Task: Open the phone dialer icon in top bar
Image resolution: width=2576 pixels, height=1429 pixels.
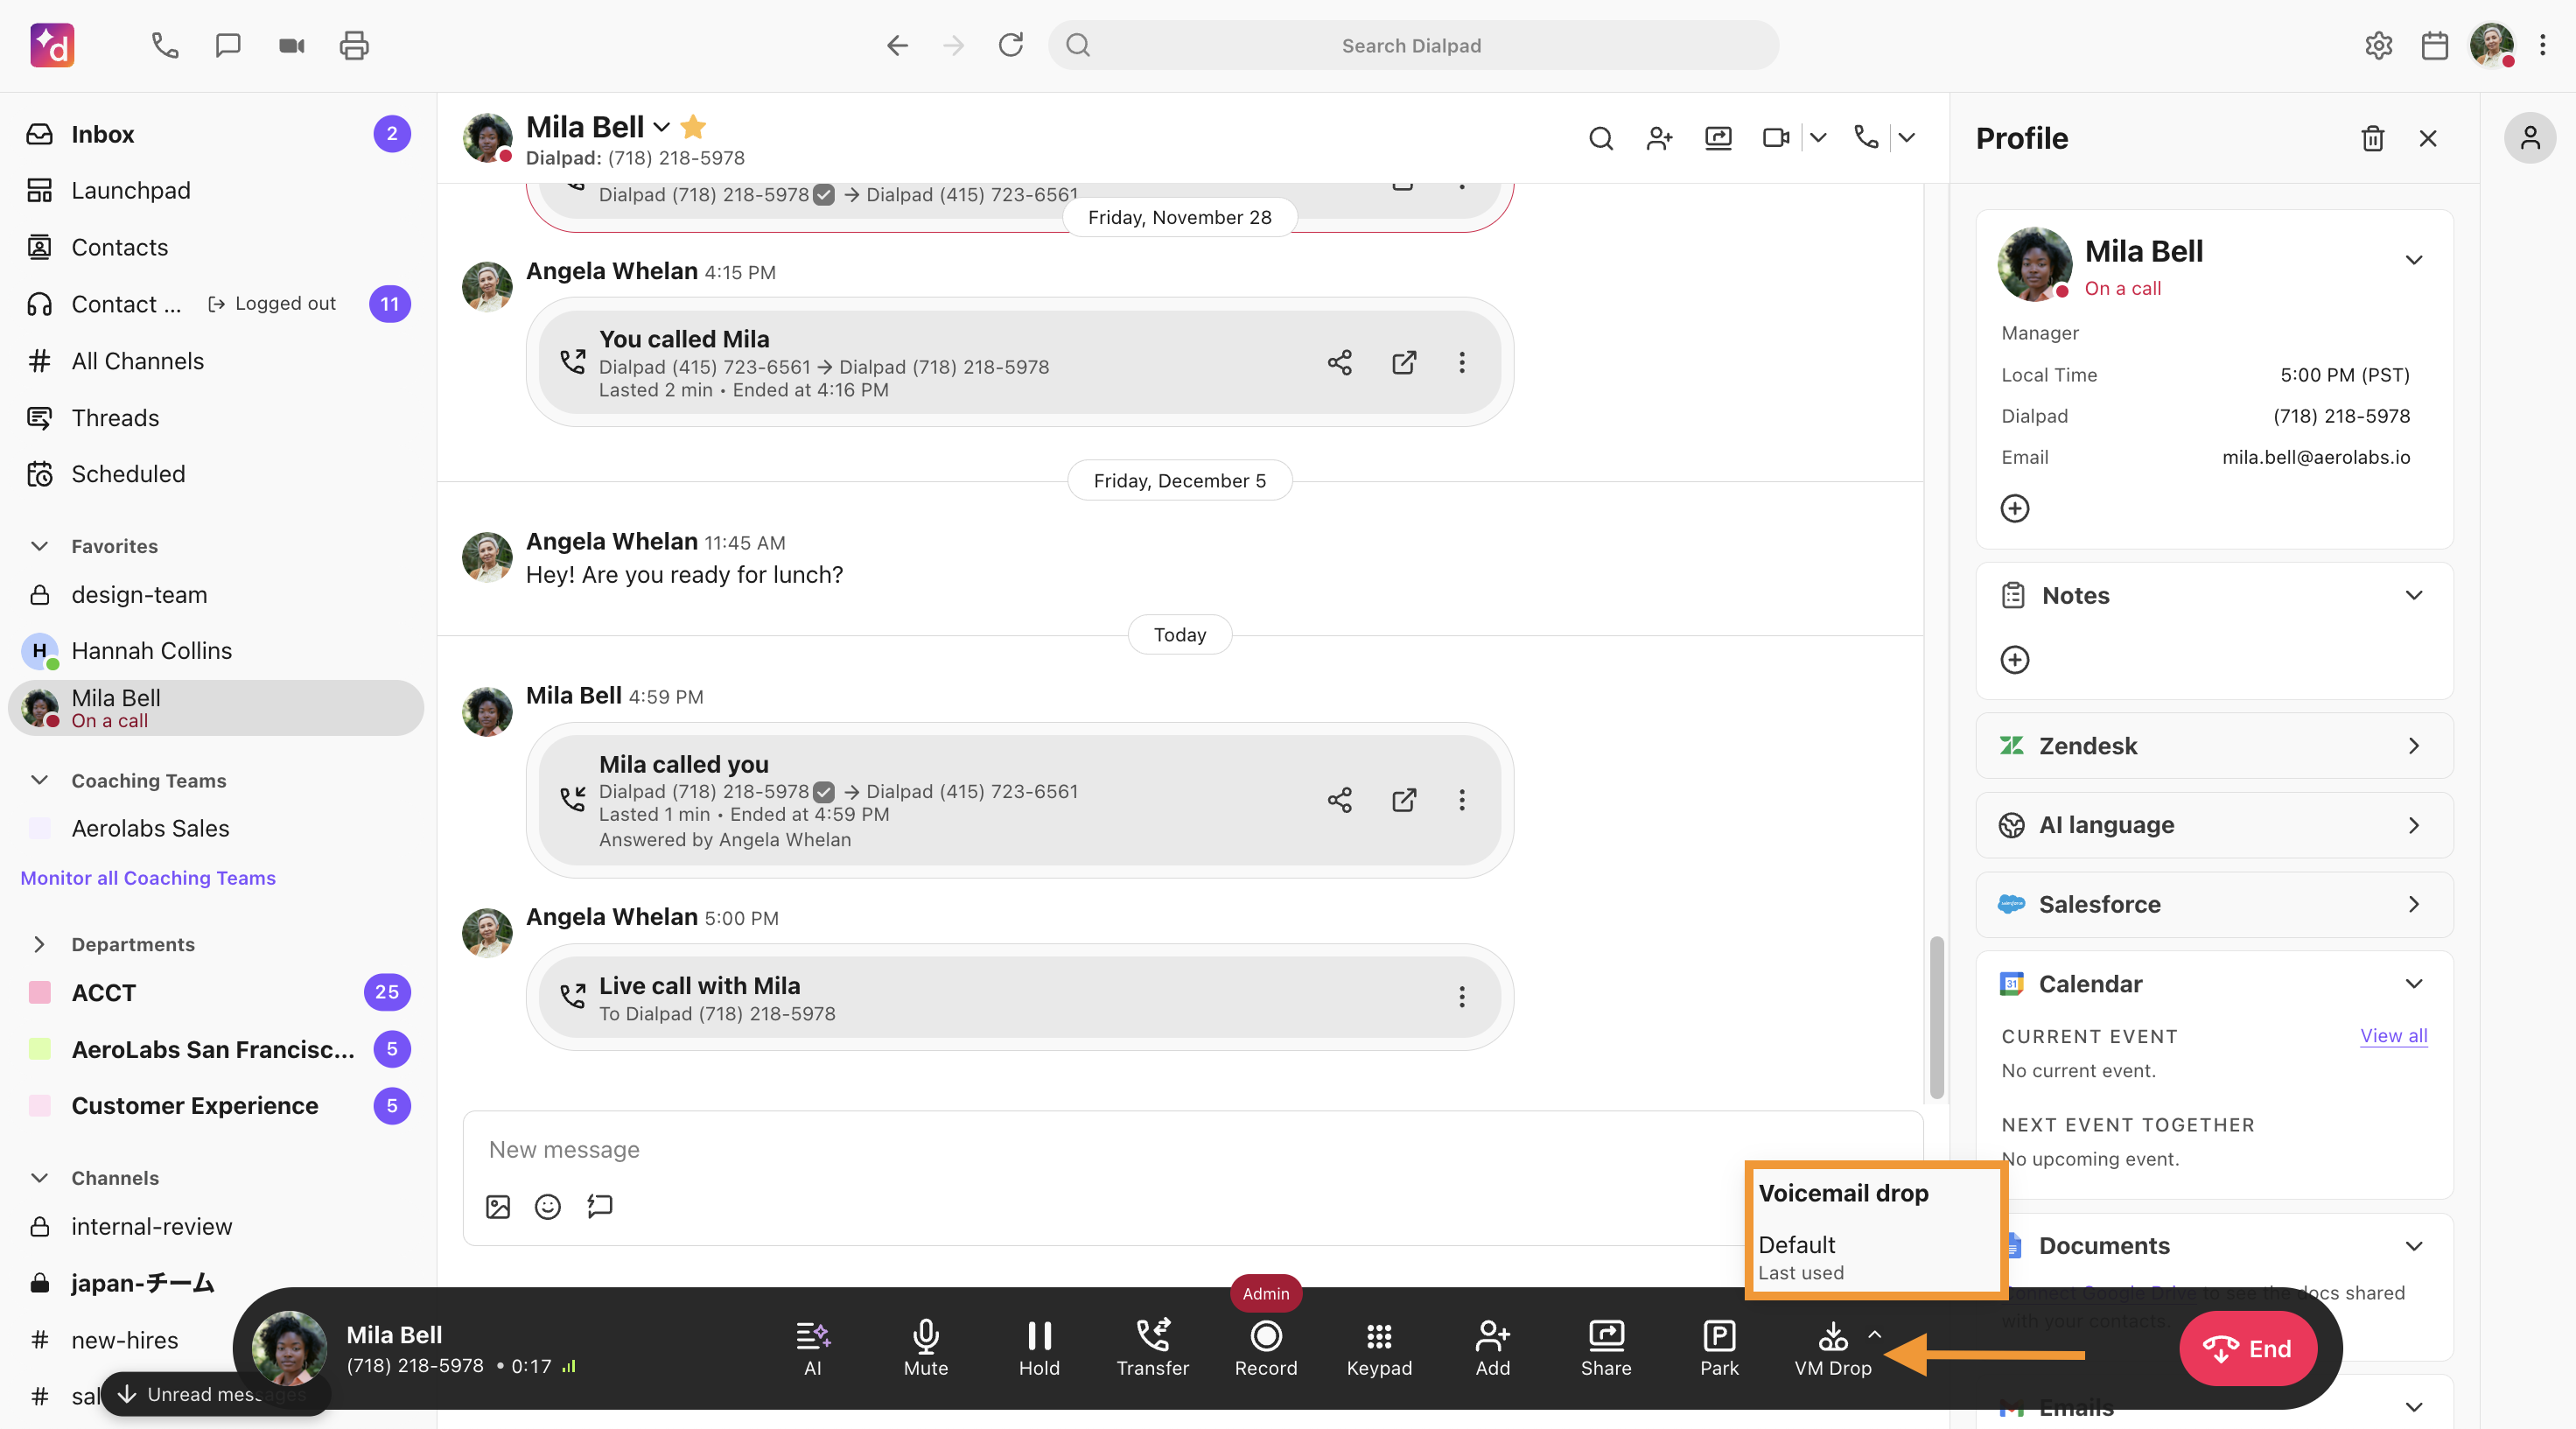Action: pos(165,45)
